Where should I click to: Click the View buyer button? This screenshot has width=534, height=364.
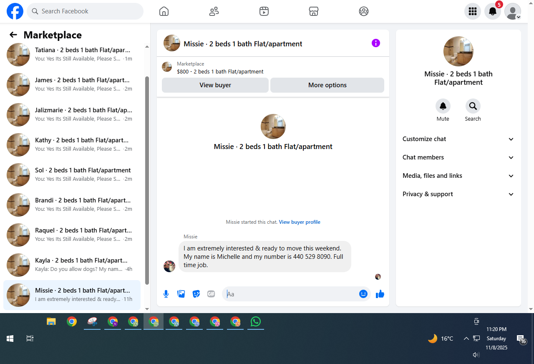215,85
